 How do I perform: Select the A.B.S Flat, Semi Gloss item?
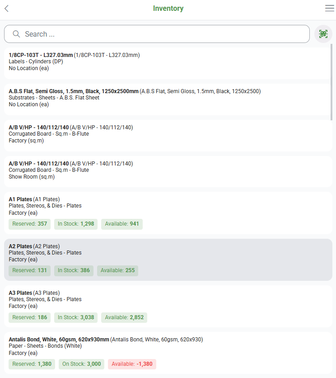[x=168, y=99]
